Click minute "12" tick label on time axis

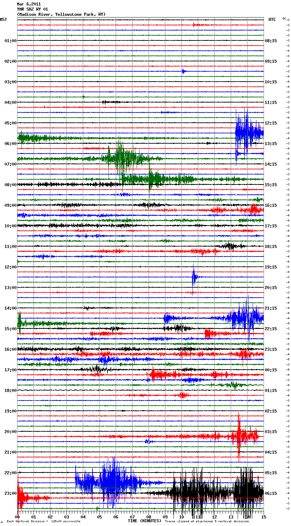(x=214, y=517)
